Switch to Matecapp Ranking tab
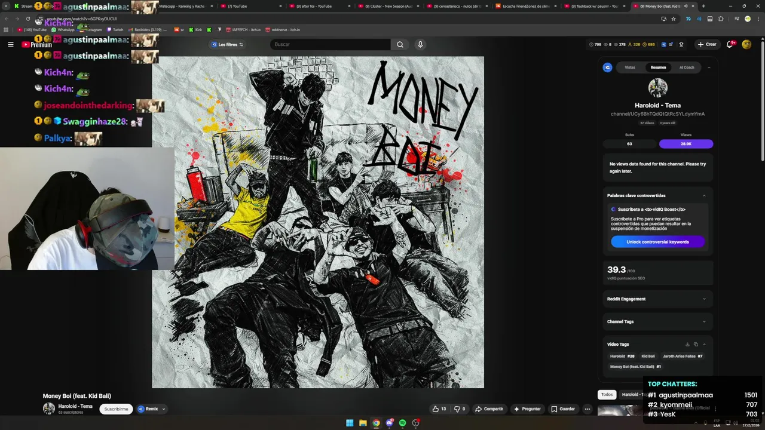The image size is (765, 430). click(x=181, y=6)
